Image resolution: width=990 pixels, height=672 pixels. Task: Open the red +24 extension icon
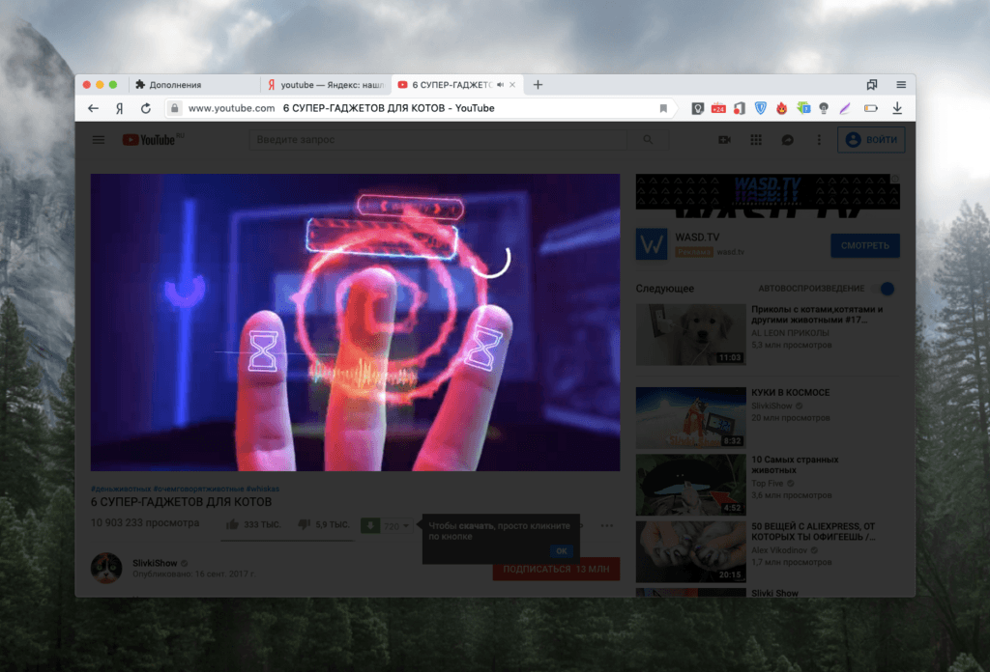718,108
